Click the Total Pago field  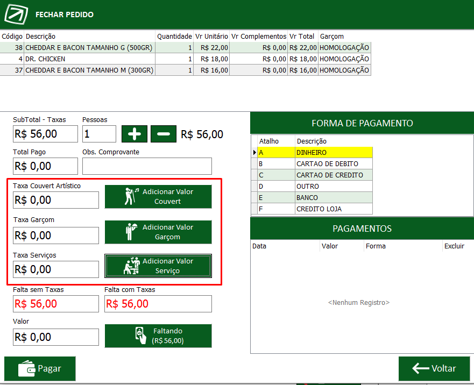(x=45, y=166)
